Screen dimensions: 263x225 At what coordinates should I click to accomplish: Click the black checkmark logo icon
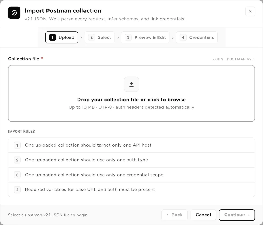click(14, 13)
